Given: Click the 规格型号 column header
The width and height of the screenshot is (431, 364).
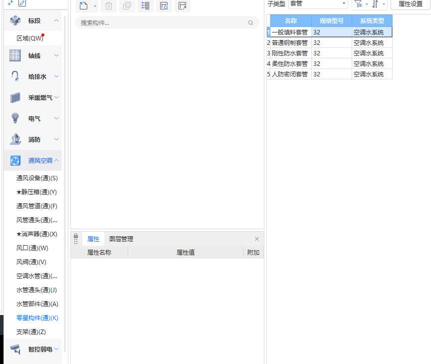Looking at the screenshot, I should click(x=332, y=20).
